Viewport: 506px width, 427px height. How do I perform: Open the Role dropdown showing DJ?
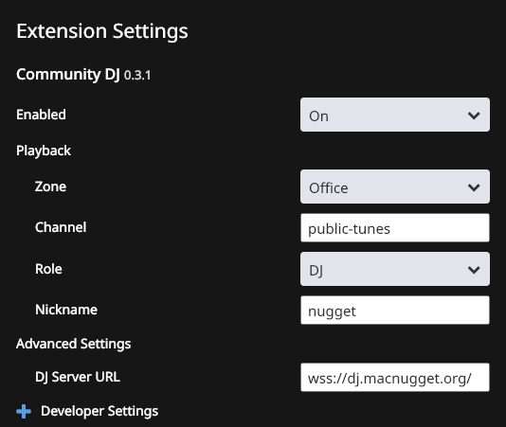pyautogui.click(x=395, y=269)
